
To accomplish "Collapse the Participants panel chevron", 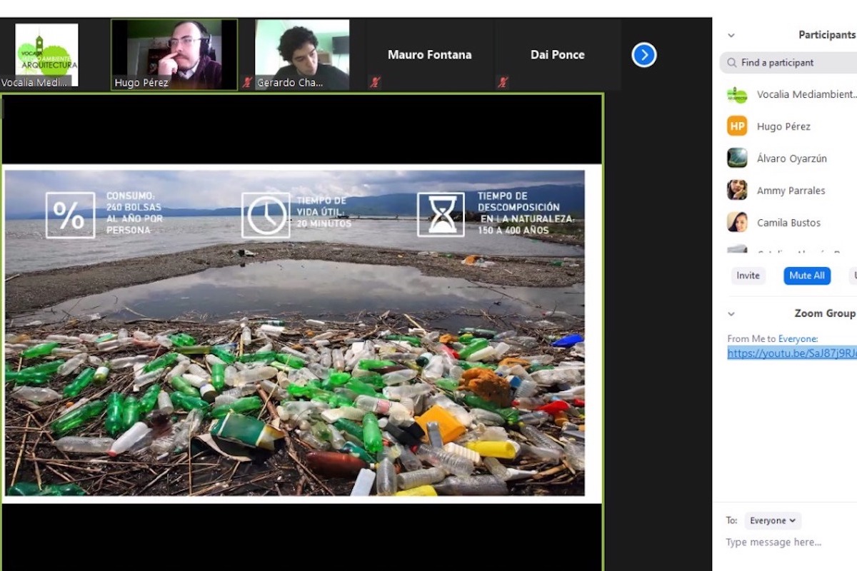I will [731, 35].
